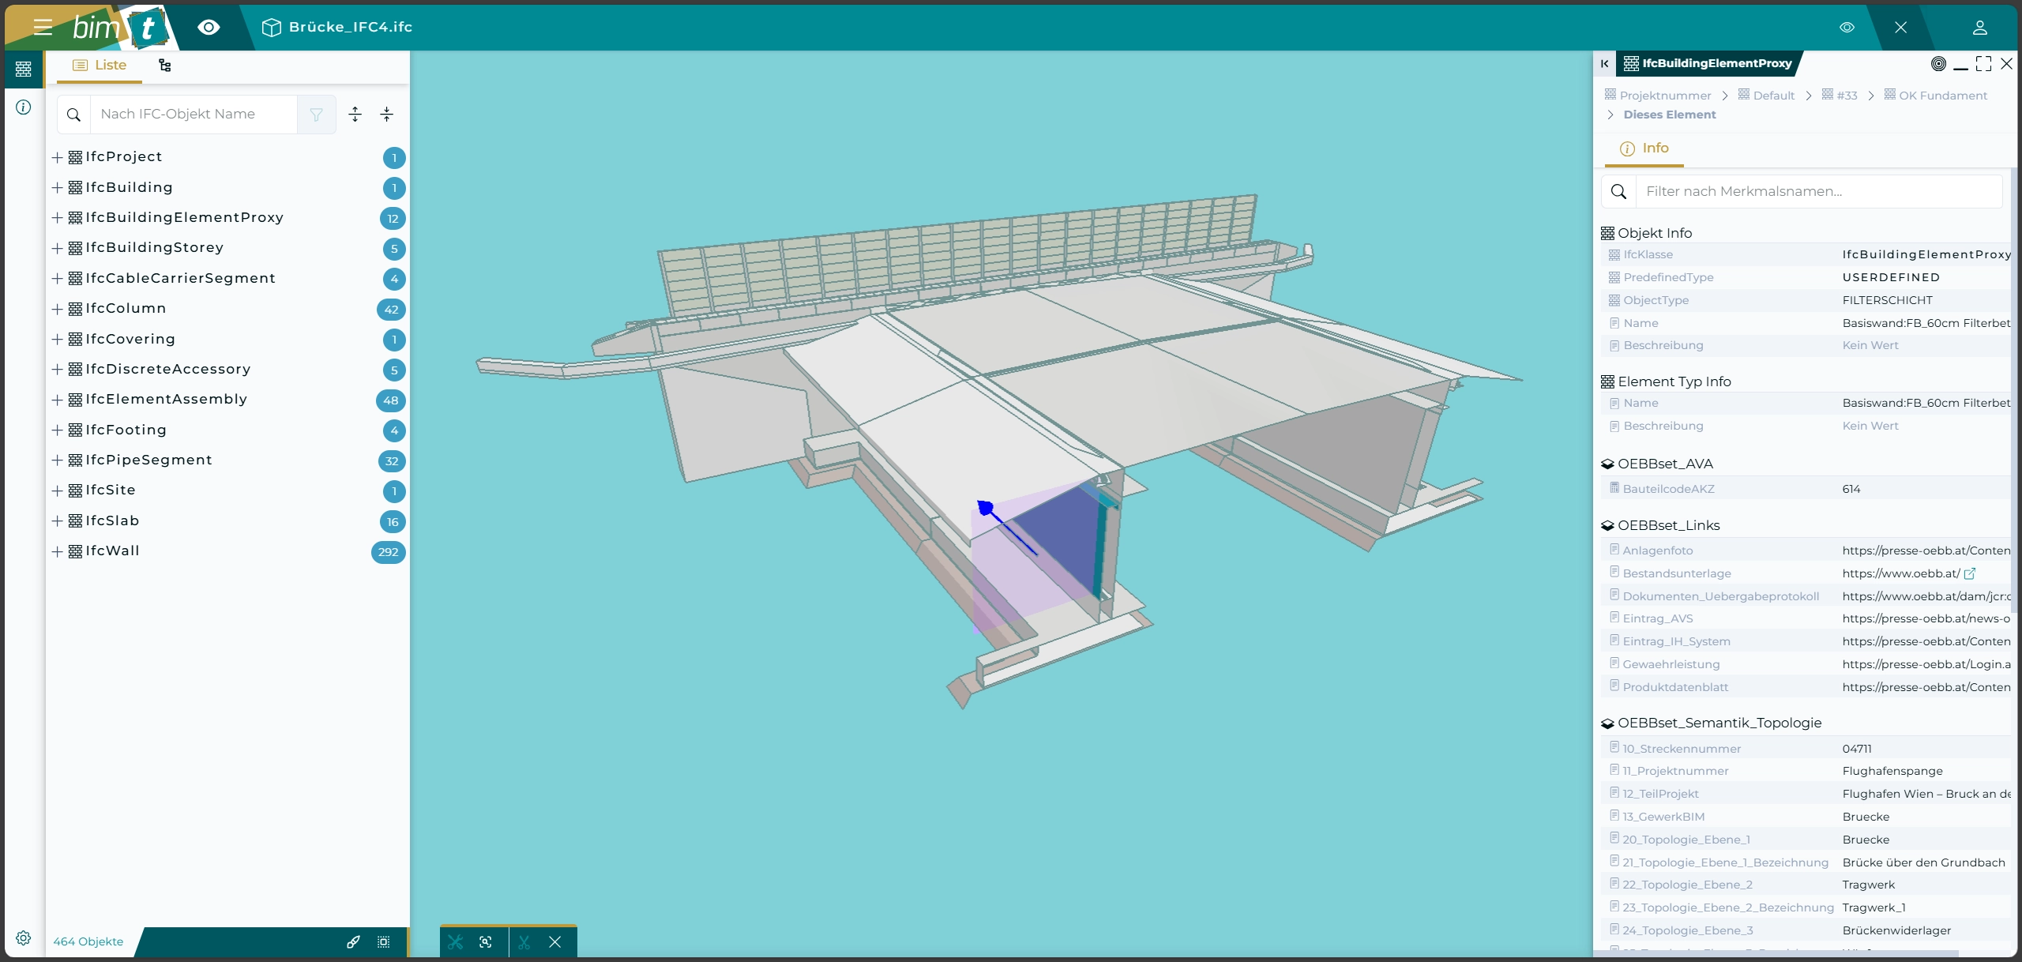Toggle model visibility eye in top bar
Image resolution: width=2022 pixels, height=962 pixels.
click(x=1847, y=28)
